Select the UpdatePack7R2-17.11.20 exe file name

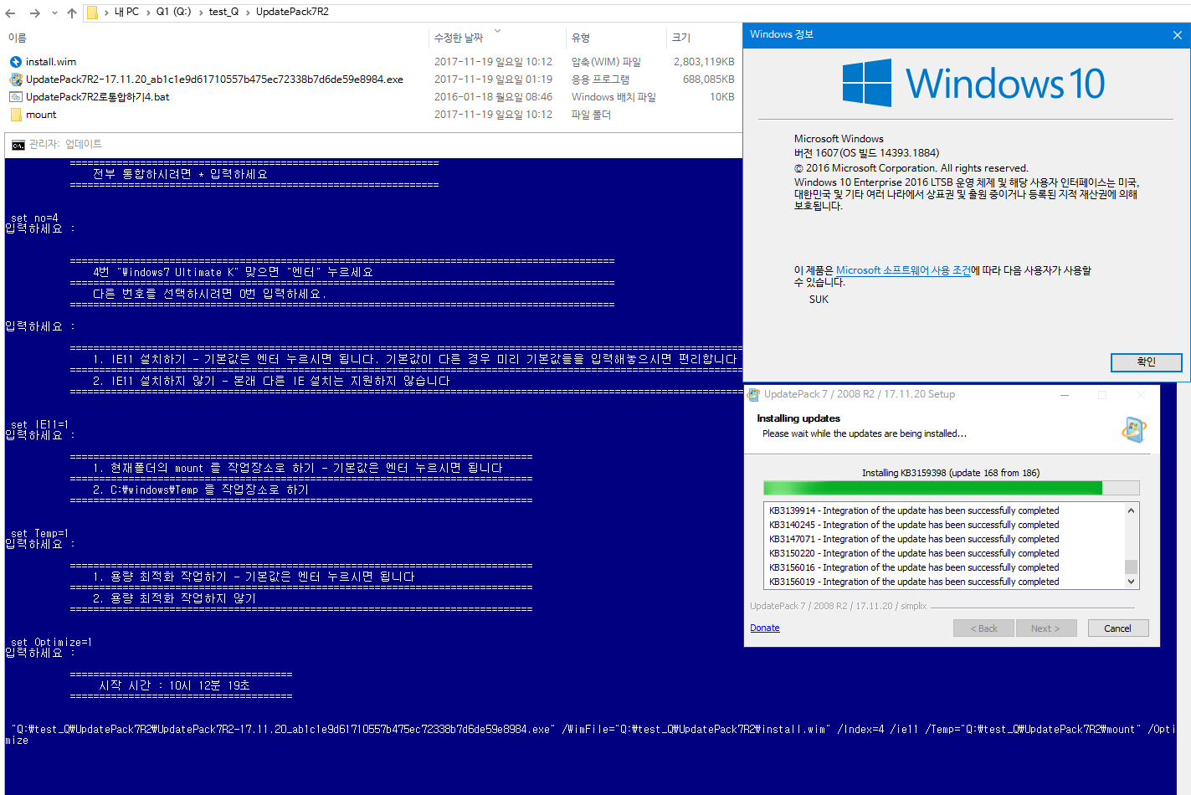click(x=214, y=79)
